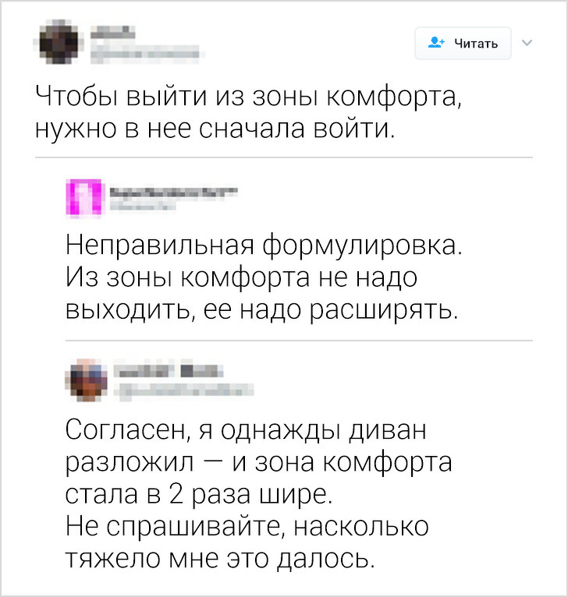
Task: Select the line 'Чтобы выйти из зоны комфорта'
Action: pyautogui.click(x=245, y=98)
